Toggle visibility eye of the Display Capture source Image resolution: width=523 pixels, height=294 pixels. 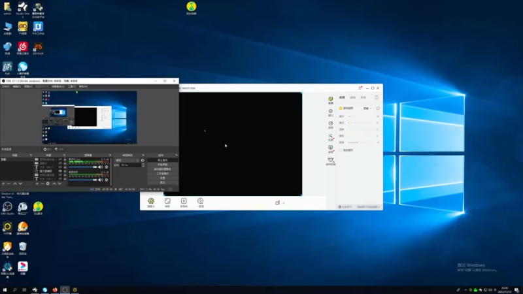coord(60,171)
